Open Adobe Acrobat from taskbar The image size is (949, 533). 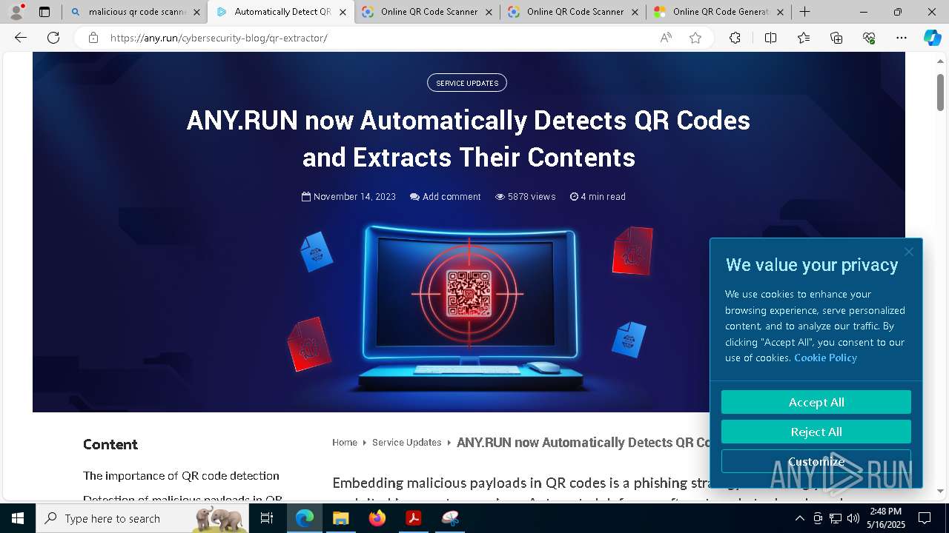pos(413,518)
